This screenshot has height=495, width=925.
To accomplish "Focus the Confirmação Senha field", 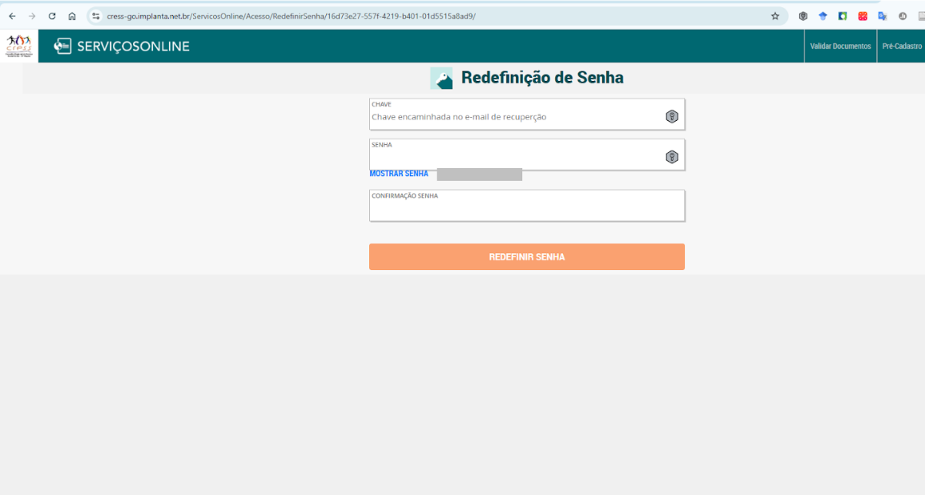I will click(527, 205).
